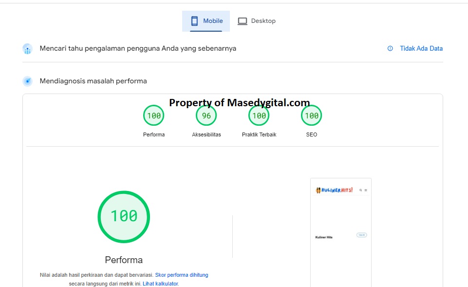This screenshot has width=468, height=287.
Task: Select the Praktik Terbaik score gauge
Action: [259, 115]
